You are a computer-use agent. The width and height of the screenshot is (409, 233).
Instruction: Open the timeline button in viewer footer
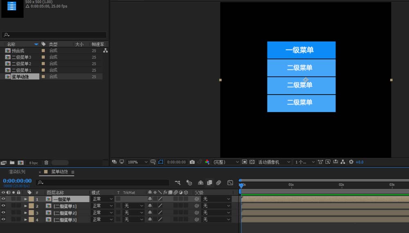pos(335,162)
